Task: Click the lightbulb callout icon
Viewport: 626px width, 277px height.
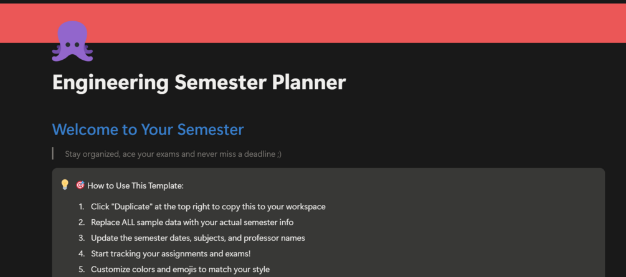Action: coord(65,185)
